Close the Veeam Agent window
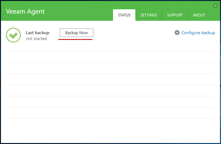The height and width of the screenshot is (144, 221). click(x=215, y=6)
